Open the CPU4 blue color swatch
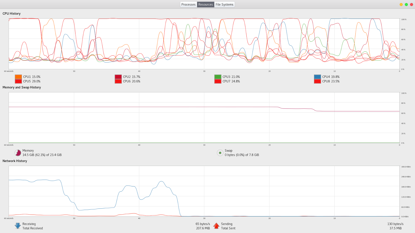Image resolution: width=415 pixels, height=233 pixels. click(x=317, y=77)
